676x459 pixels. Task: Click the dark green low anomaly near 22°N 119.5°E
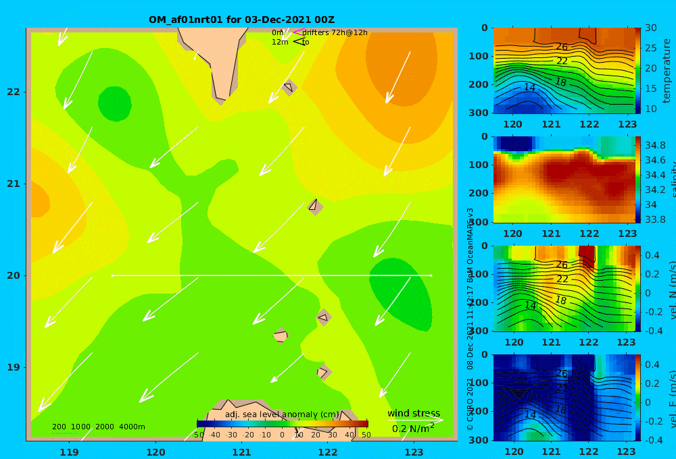click(115, 103)
